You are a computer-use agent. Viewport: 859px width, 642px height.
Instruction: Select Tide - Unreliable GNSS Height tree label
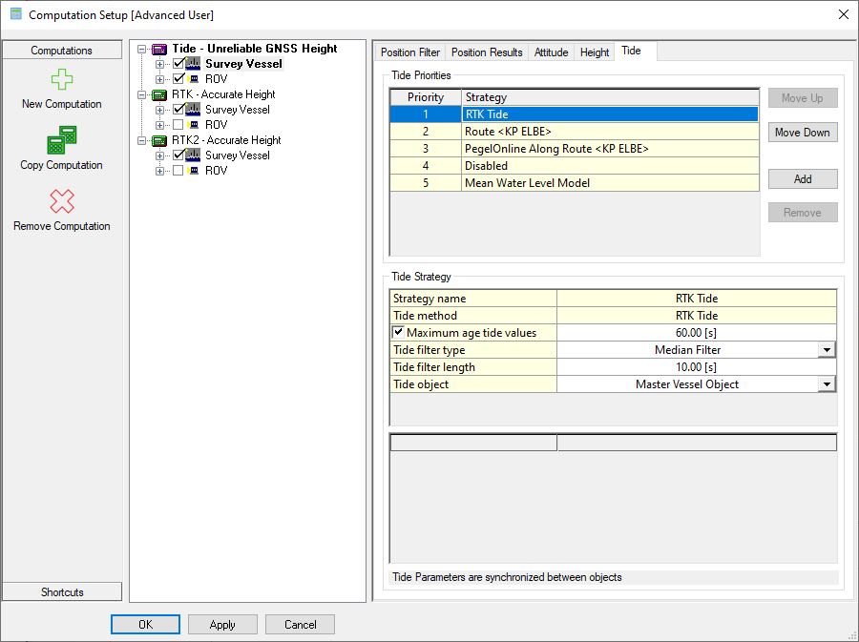pos(255,49)
